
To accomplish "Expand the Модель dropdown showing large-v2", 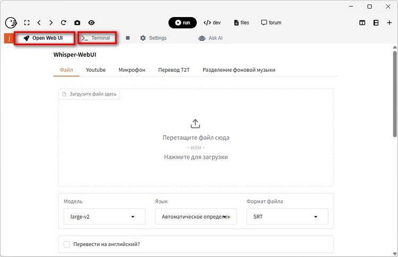I will coord(103,217).
